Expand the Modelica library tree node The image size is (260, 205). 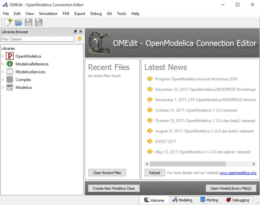[x=2, y=87]
